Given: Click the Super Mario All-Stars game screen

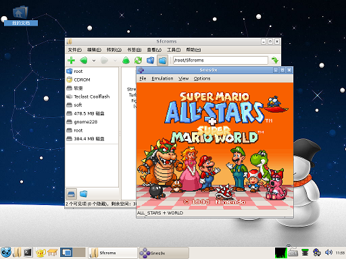Looking at the screenshot, I should click(215, 146).
